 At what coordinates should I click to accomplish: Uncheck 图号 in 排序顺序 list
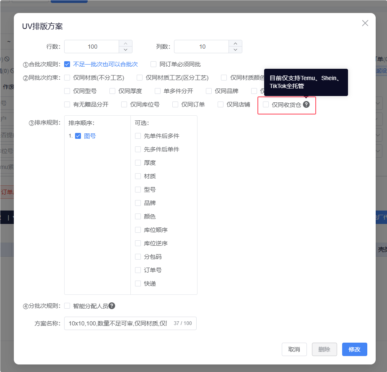pyautogui.click(x=78, y=136)
